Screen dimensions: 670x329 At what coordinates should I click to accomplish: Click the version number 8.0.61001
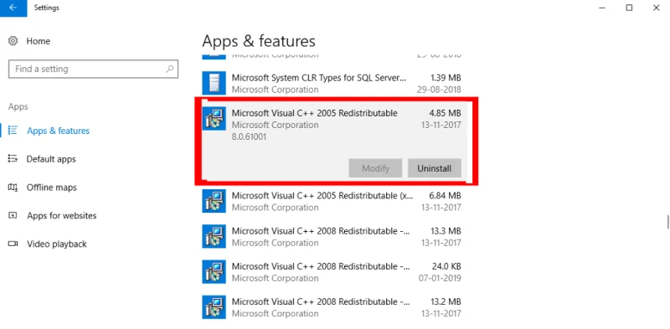pyautogui.click(x=249, y=137)
